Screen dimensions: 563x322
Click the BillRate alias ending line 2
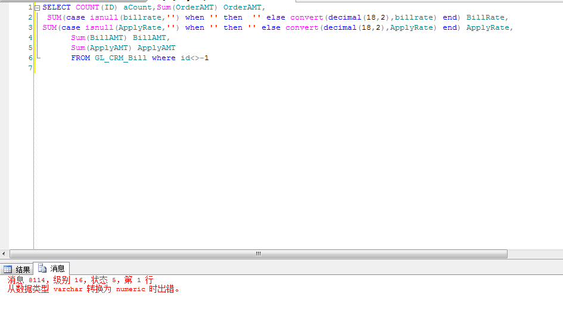pos(486,17)
